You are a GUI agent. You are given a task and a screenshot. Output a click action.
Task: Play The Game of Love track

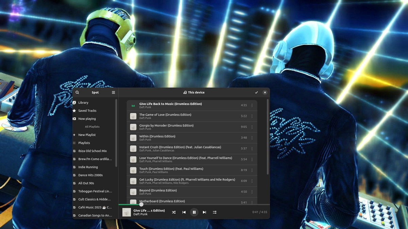(x=192, y=116)
